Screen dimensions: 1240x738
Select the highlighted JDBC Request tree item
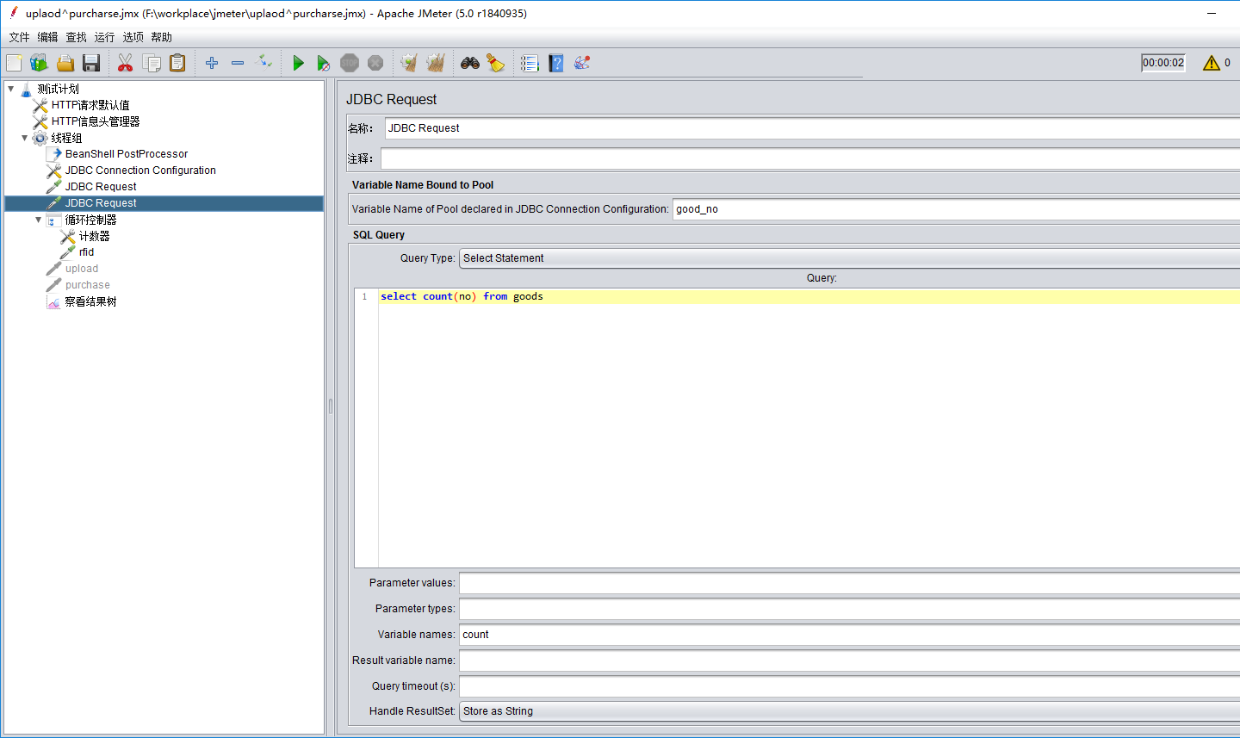click(x=101, y=203)
